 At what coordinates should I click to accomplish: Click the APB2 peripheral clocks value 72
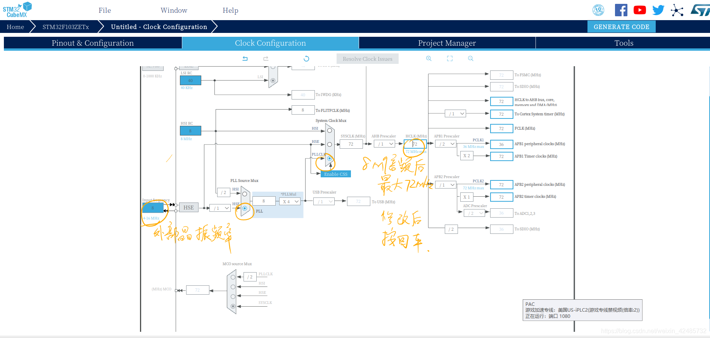[501, 185]
